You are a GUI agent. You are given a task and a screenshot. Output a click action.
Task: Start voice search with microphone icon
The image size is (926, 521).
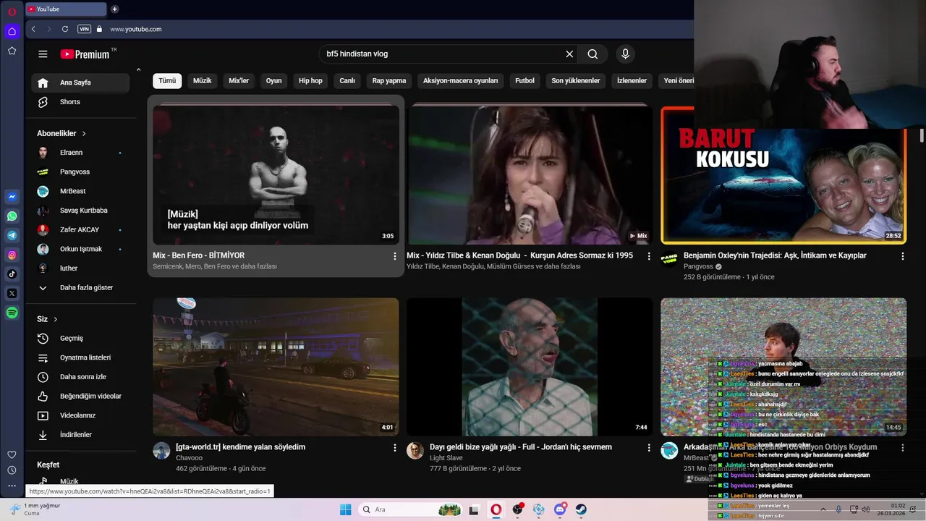tap(626, 54)
